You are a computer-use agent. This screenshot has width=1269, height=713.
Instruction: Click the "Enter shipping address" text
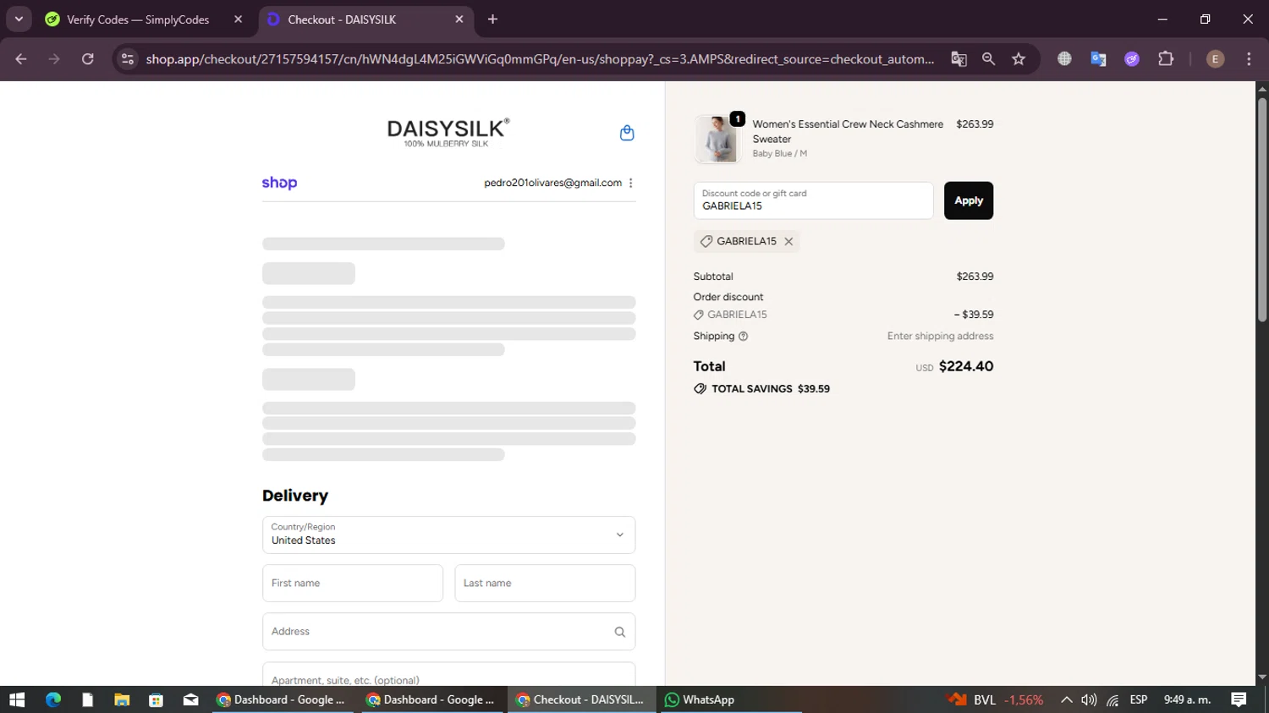tap(940, 336)
